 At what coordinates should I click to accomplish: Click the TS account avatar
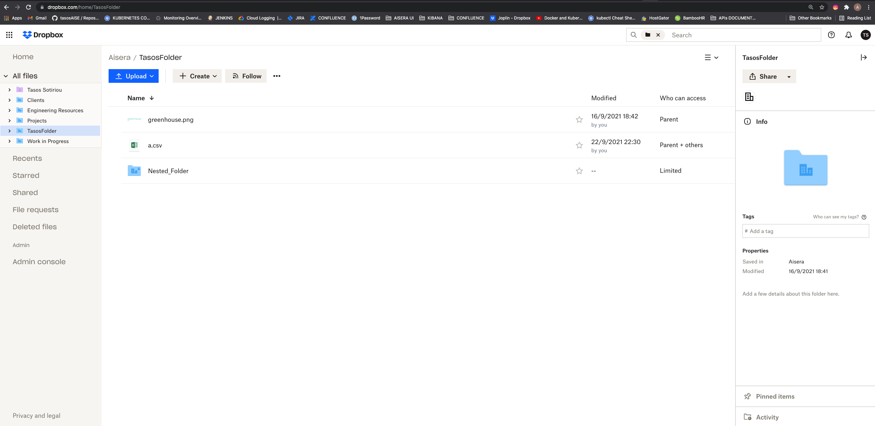point(866,35)
